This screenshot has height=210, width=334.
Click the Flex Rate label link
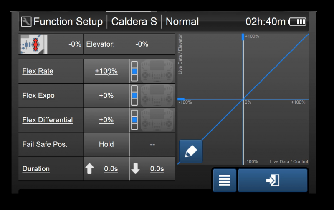click(38, 71)
